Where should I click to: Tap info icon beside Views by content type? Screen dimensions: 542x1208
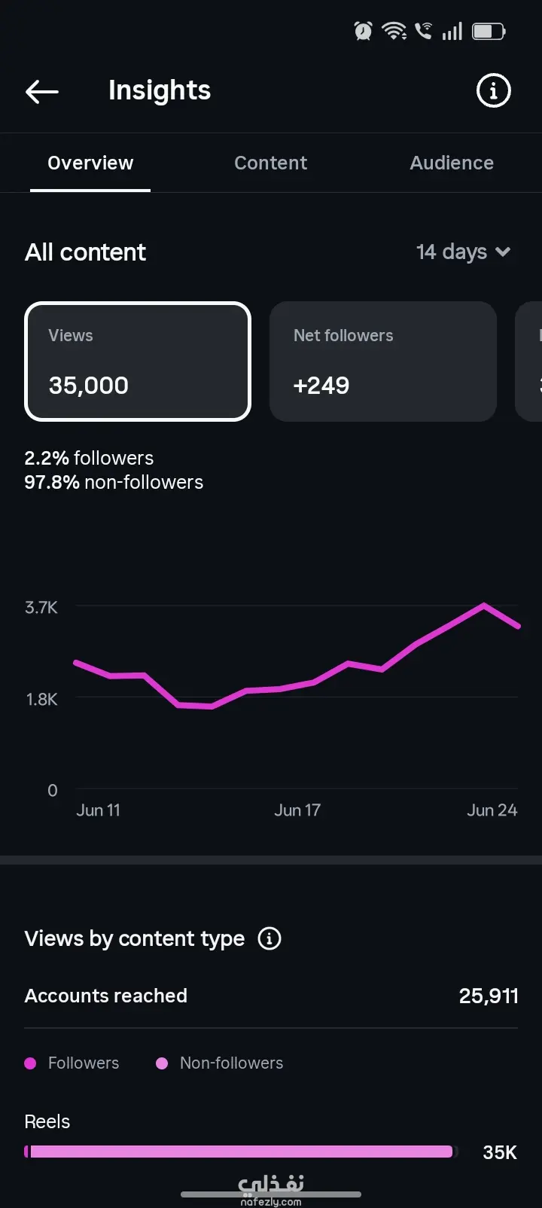coord(269,938)
